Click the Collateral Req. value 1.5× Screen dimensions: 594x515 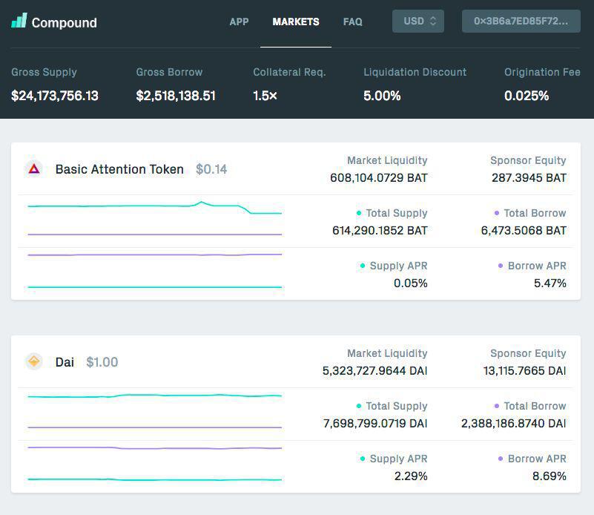click(x=265, y=96)
